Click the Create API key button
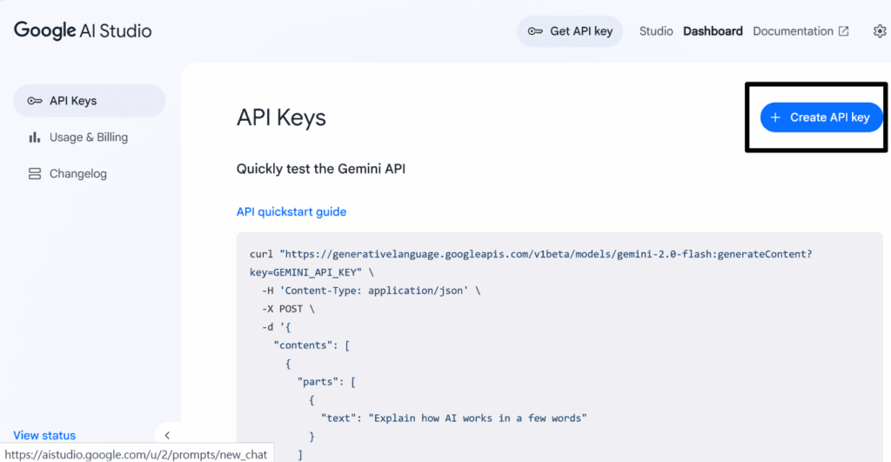Screen dimensions: 891x462 (x=821, y=117)
